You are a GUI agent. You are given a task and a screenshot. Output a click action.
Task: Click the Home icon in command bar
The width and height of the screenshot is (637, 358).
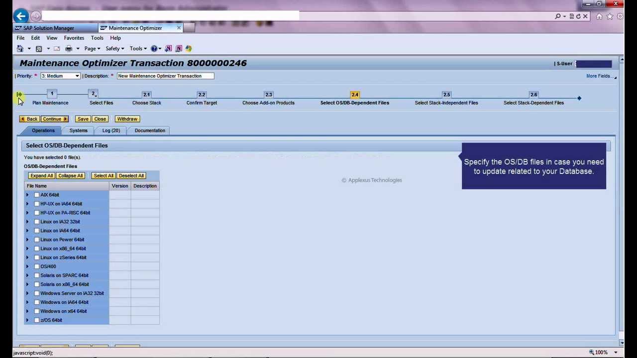20,49
